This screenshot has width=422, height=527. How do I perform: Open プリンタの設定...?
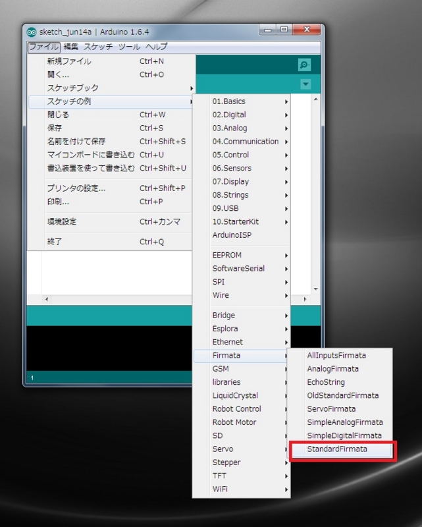111,188
